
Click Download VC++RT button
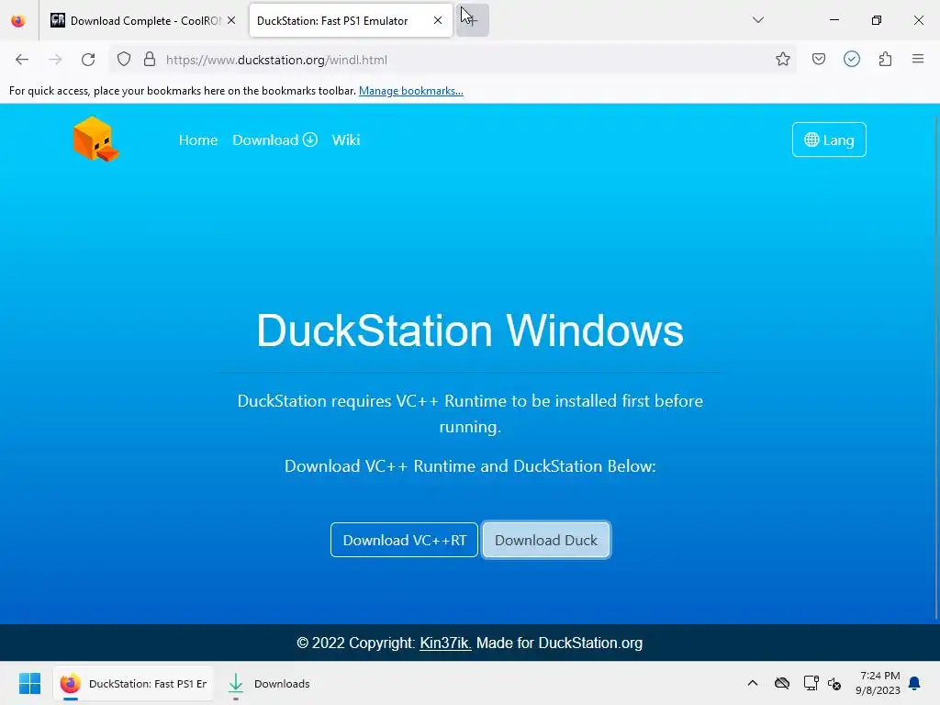click(404, 540)
